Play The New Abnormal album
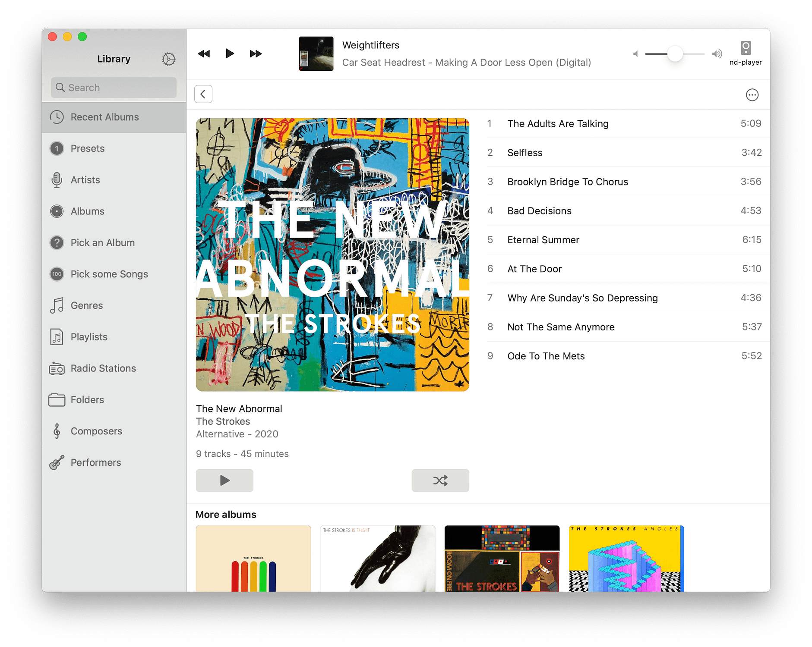812x647 pixels. [224, 481]
